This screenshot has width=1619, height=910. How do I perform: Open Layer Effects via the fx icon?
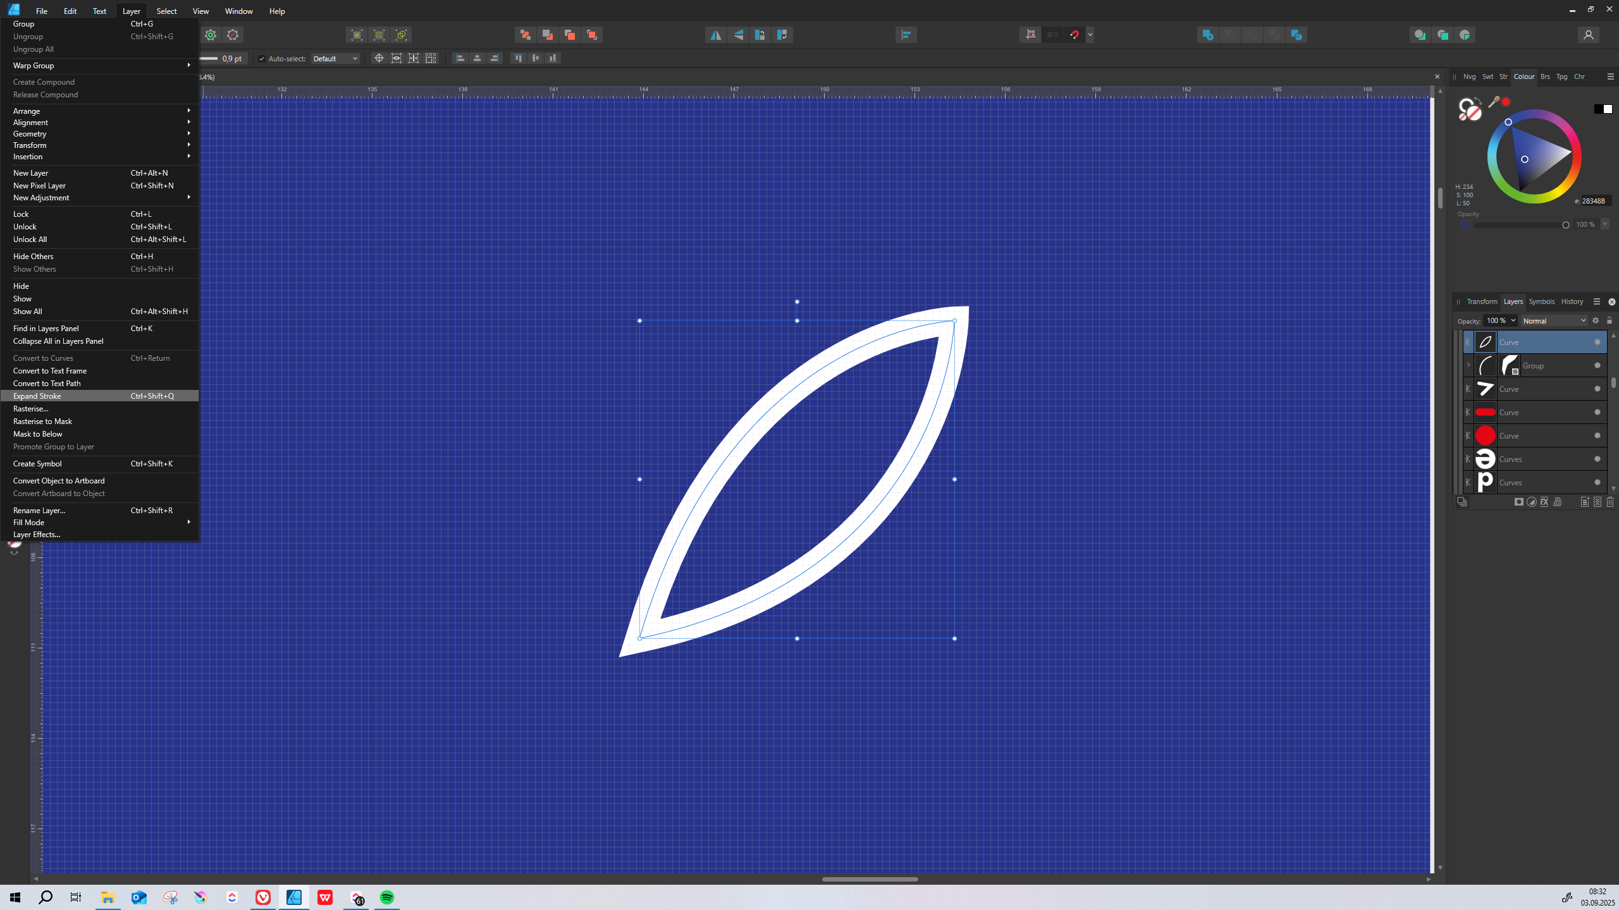point(1544,502)
